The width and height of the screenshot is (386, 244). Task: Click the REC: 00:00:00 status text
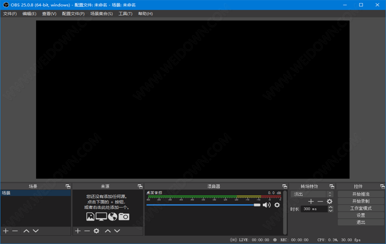point(295,240)
